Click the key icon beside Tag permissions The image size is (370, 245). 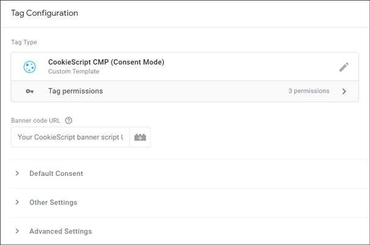[29, 91]
